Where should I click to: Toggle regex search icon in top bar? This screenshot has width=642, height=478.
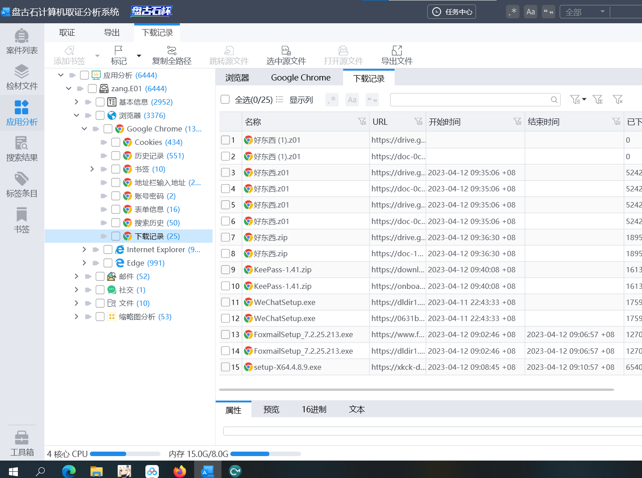tap(513, 12)
